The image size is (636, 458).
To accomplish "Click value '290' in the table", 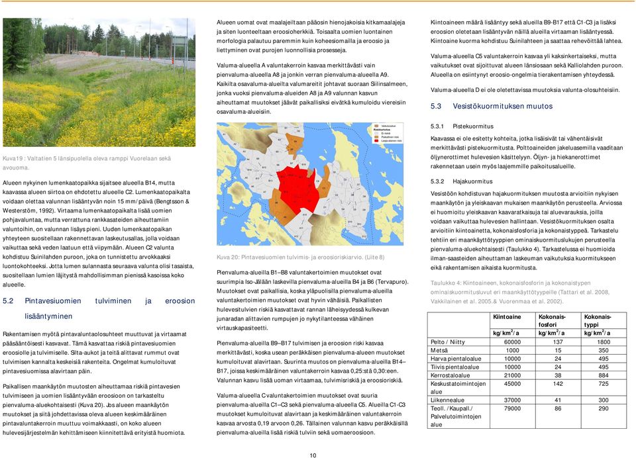I will tap(604, 408).
